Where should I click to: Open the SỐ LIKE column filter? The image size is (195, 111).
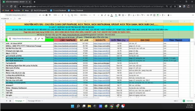click(x=92, y=40)
